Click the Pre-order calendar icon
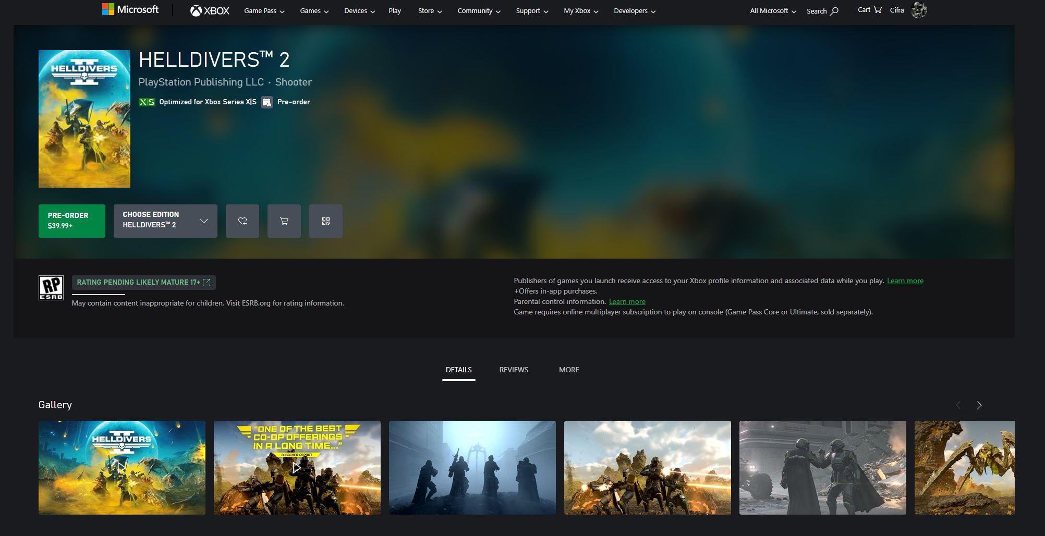This screenshot has height=536, width=1045. tap(267, 102)
